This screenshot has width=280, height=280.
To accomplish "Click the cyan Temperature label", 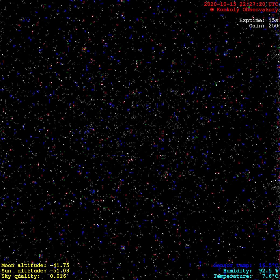I will click(x=233, y=276).
